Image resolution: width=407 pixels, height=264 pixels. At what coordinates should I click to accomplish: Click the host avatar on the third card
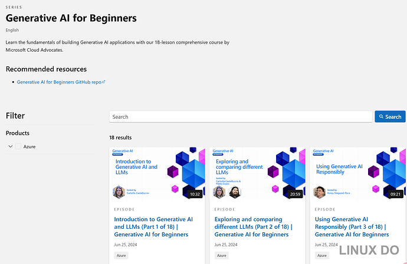pos(320,192)
